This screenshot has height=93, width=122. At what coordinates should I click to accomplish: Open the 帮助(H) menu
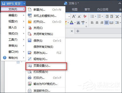(13, 58)
